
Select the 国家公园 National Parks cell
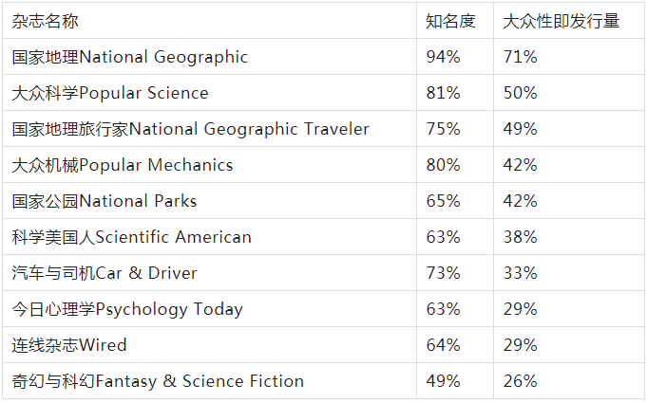tap(105, 201)
